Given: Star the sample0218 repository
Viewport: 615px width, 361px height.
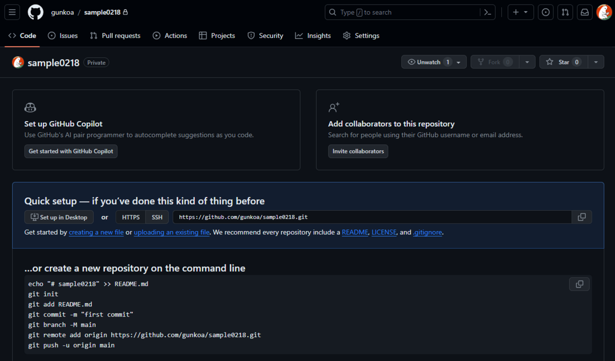Looking at the screenshot, I should pyautogui.click(x=563, y=62).
